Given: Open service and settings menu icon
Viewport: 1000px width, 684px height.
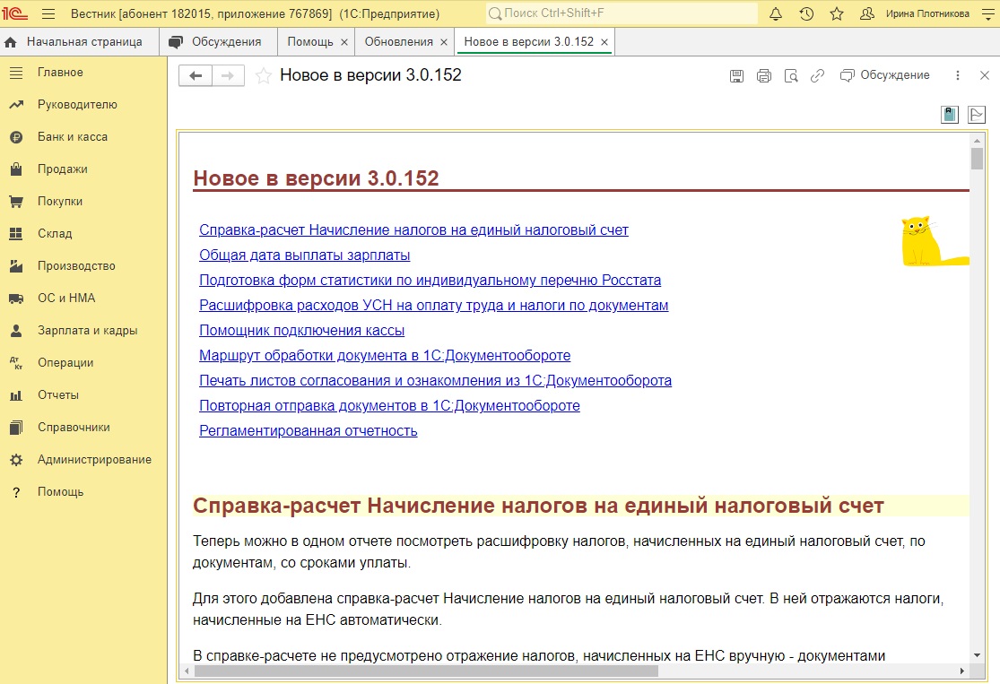Looking at the screenshot, I should (x=987, y=13).
